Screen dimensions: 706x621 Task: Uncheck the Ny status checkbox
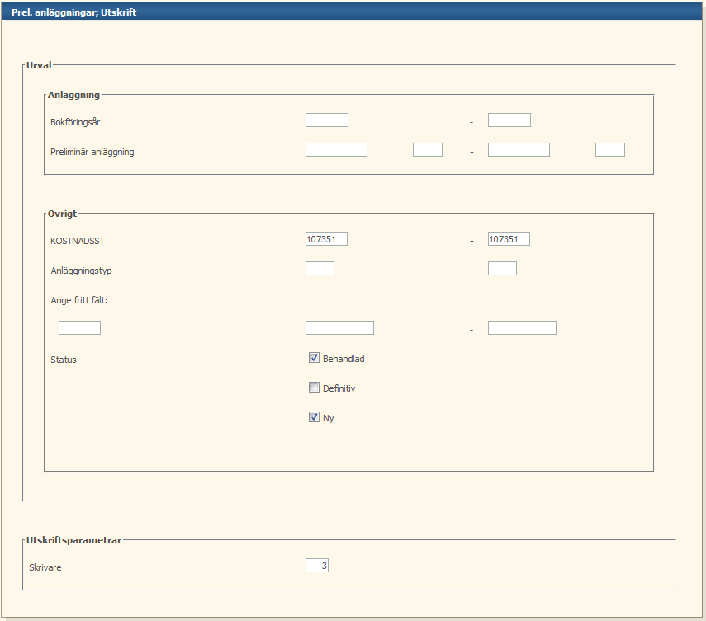coord(314,417)
